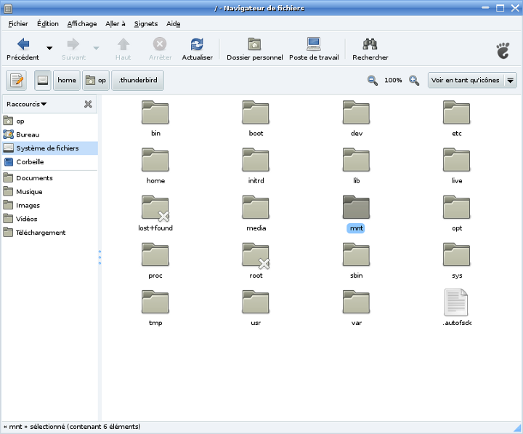Open Documents bookmark in sidebar
The image size is (523, 434).
(x=50, y=178)
